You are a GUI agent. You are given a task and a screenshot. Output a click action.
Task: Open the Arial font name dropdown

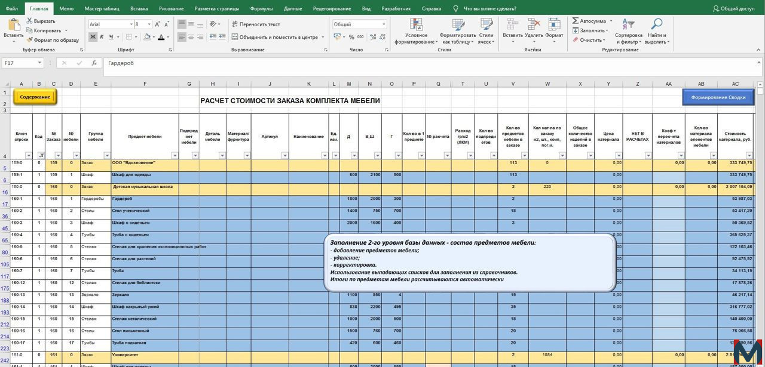(131, 24)
